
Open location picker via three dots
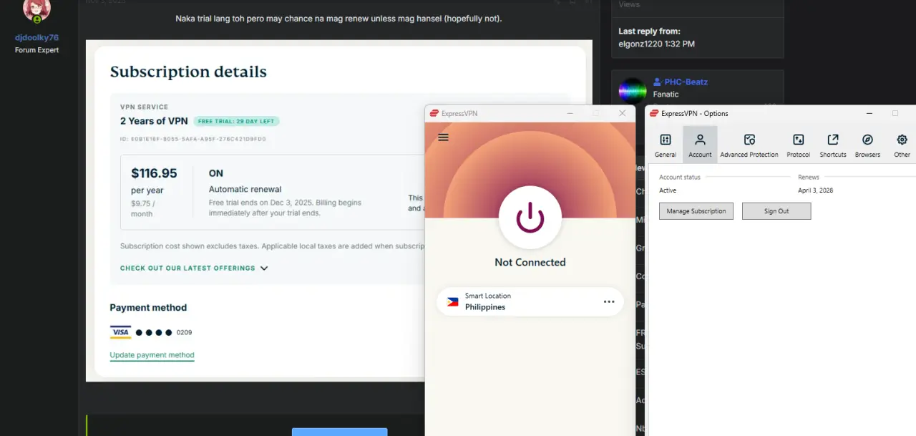pos(609,301)
